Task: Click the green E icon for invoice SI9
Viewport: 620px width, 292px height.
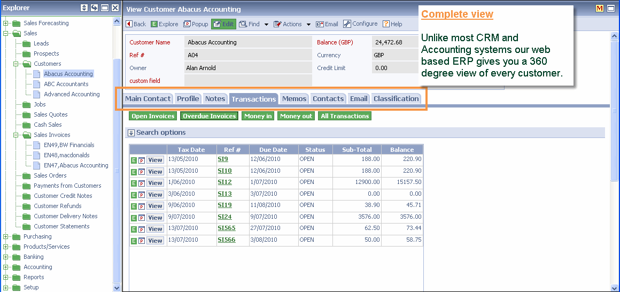Action: tap(133, 159)
